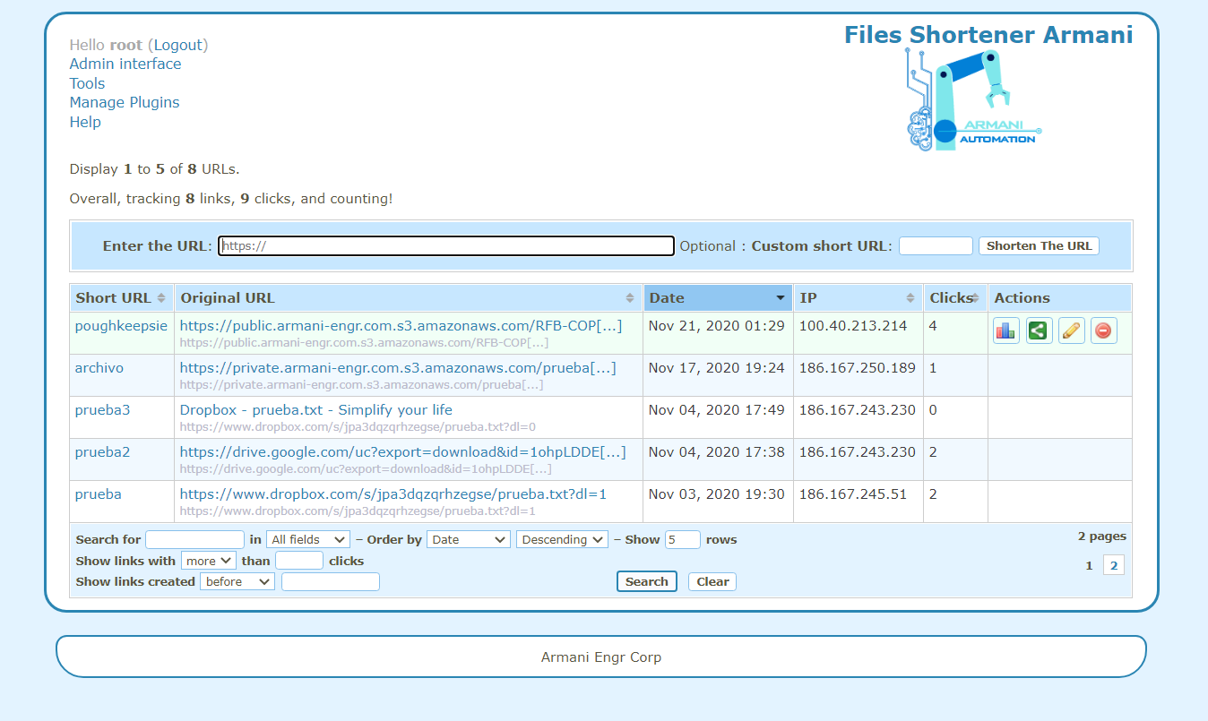Image resolution: width=1208 pixels, height=721 pixels.
Task: Sort table by the IP column
Action: (x=858, y=298)
